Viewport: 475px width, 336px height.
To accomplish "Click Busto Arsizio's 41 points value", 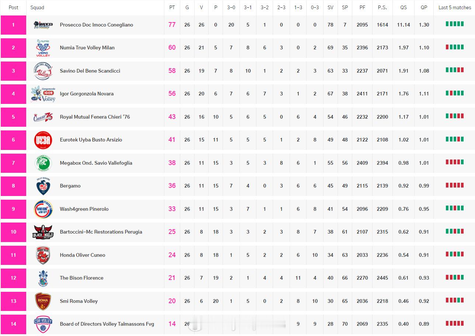I will [172, 140].
